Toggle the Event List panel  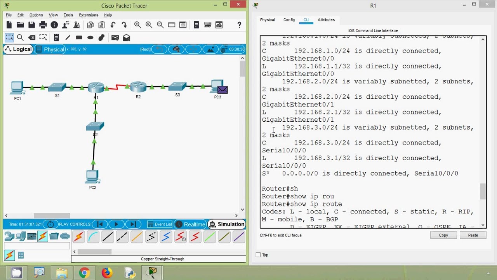pyautogui.click(x=160, y=224)
